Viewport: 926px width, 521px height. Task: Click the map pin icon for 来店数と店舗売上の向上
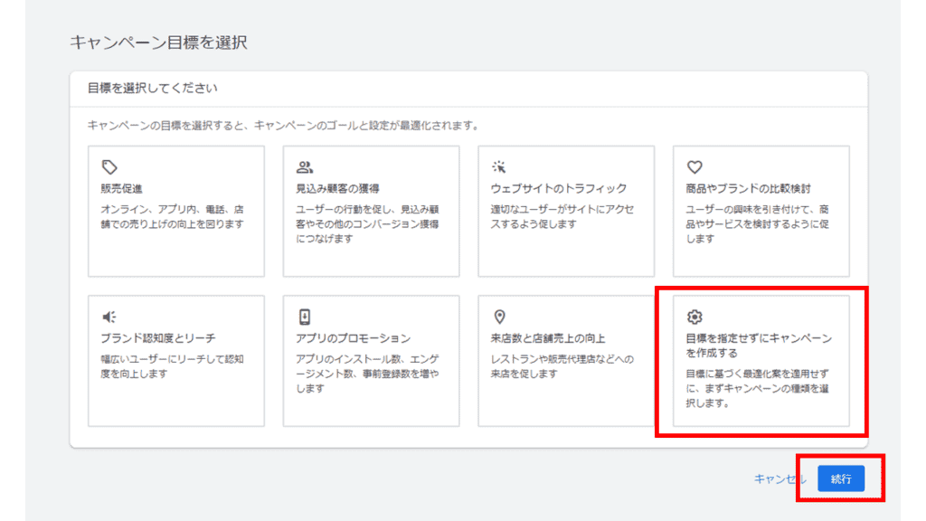[x=499, y=317]
